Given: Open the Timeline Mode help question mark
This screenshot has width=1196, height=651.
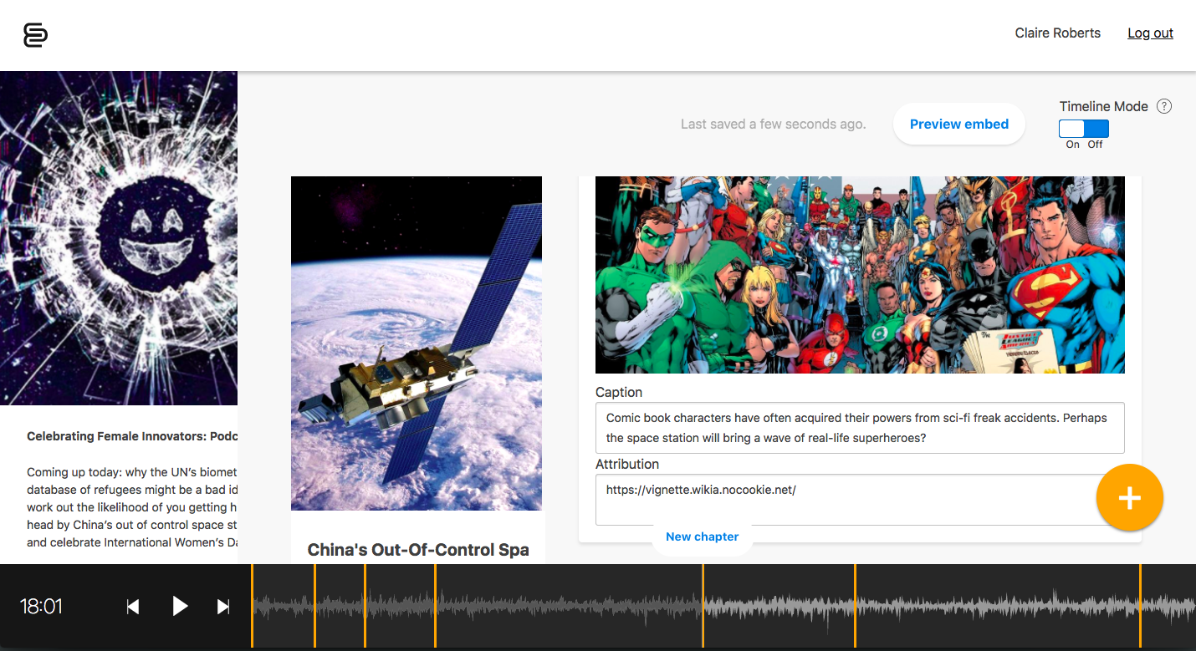Looking at the screenshot, I should coord(1163,106).
